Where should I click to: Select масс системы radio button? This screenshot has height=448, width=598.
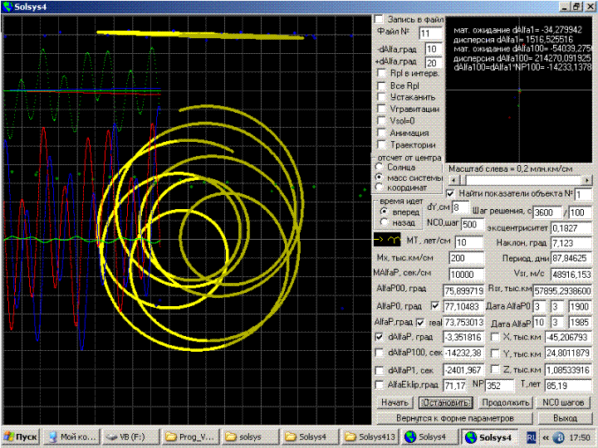[x=379, y=178]
